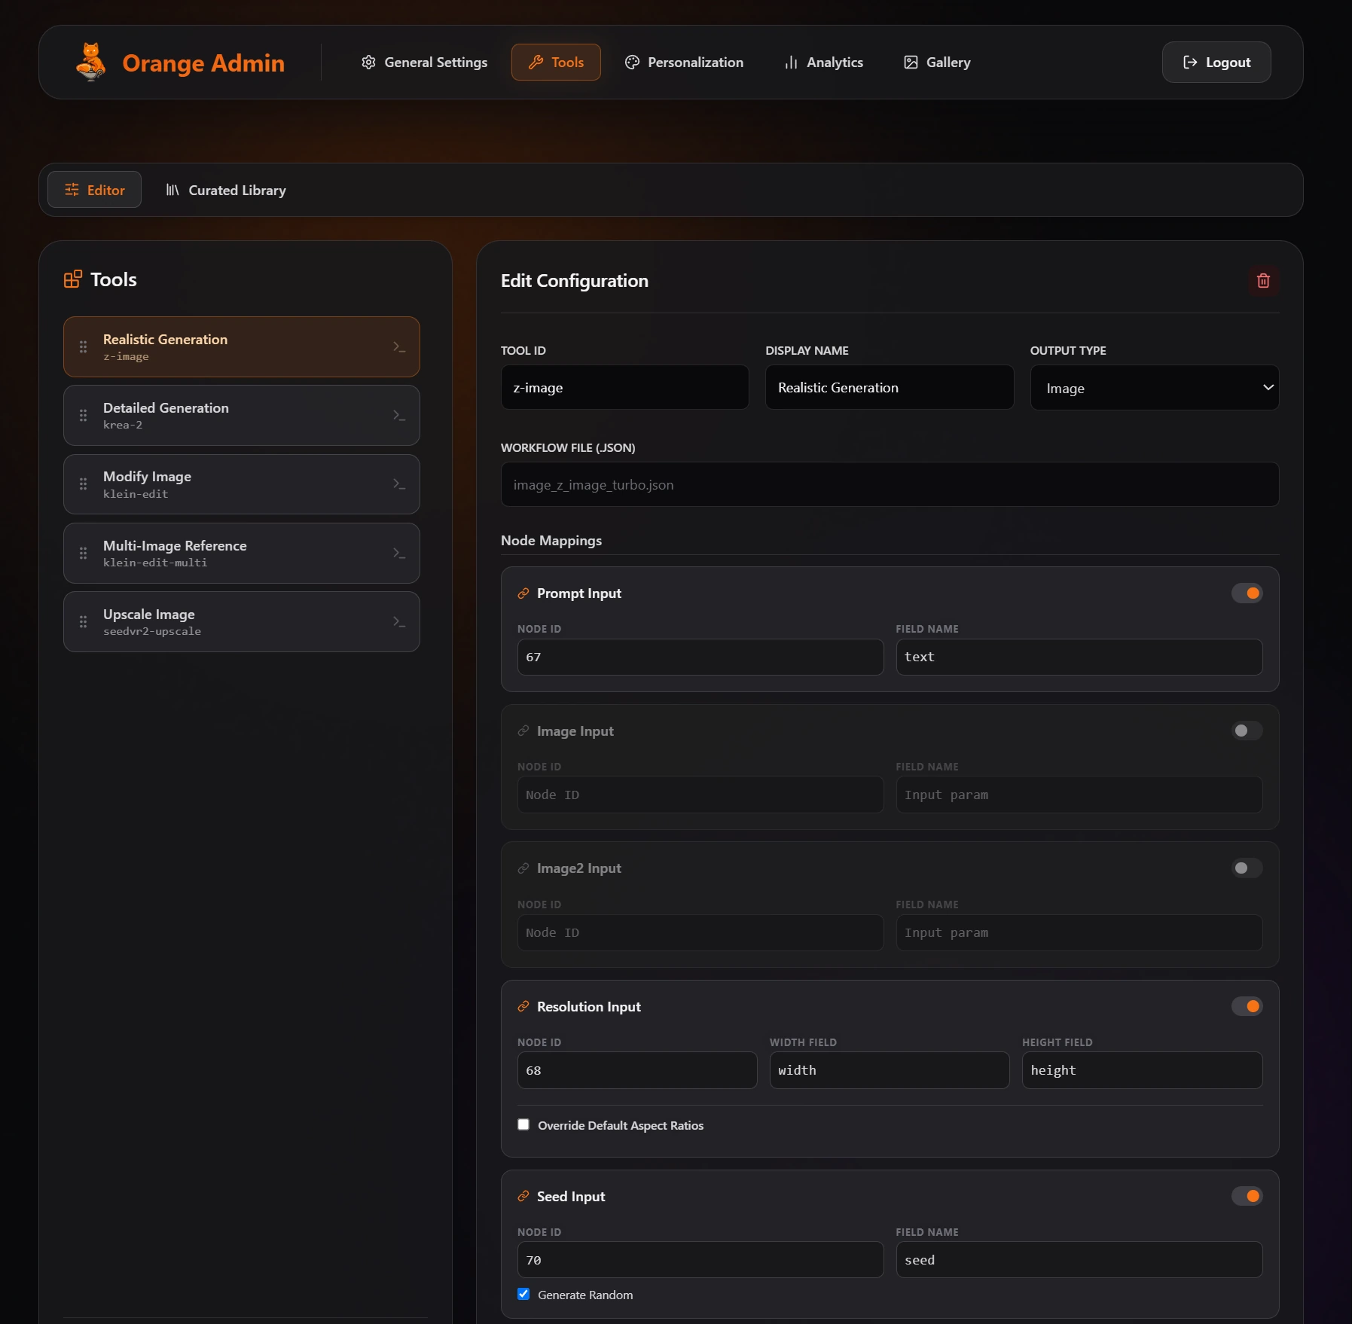Click drag handle on Multi-Image Reference tool
1352x1324 pixels.
(x=84, y=554)
